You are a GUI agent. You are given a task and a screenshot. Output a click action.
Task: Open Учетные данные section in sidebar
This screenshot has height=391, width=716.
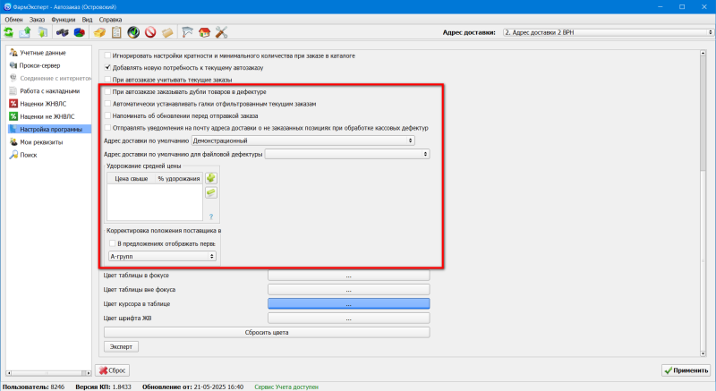42,53
